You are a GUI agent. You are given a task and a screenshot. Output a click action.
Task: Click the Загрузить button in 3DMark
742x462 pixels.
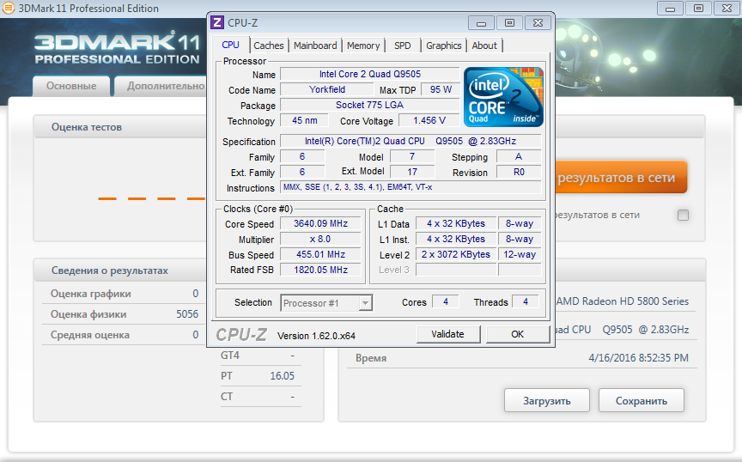tap(546, 401)
